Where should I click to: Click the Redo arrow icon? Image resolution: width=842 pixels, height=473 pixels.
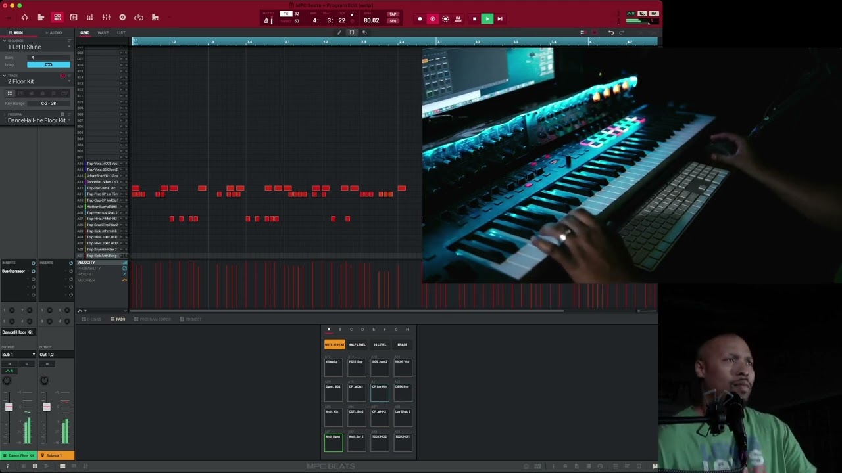(622, 32)
